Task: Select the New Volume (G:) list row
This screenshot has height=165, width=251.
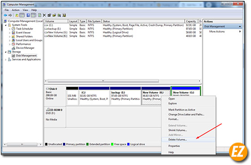Action: click(122, 33)
